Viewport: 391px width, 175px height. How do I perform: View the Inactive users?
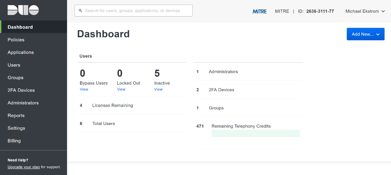click(x=158, y=89)
